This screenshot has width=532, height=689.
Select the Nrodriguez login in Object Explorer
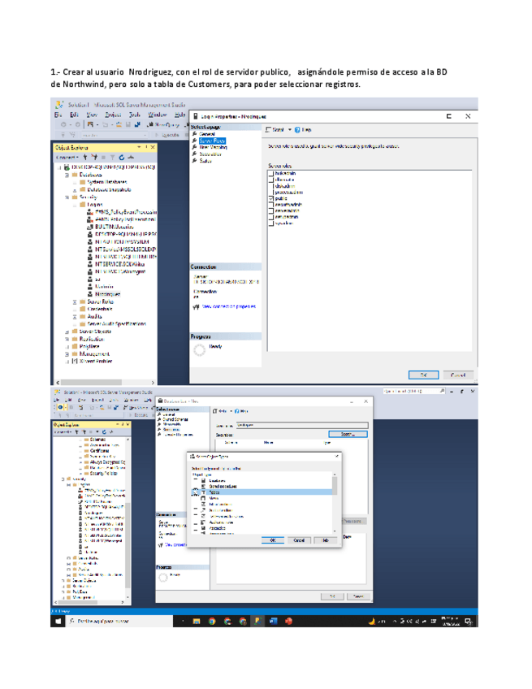tap(102, 293)
